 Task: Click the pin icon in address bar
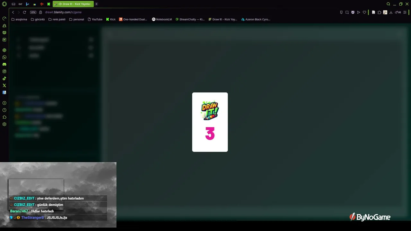coord(341,12)
